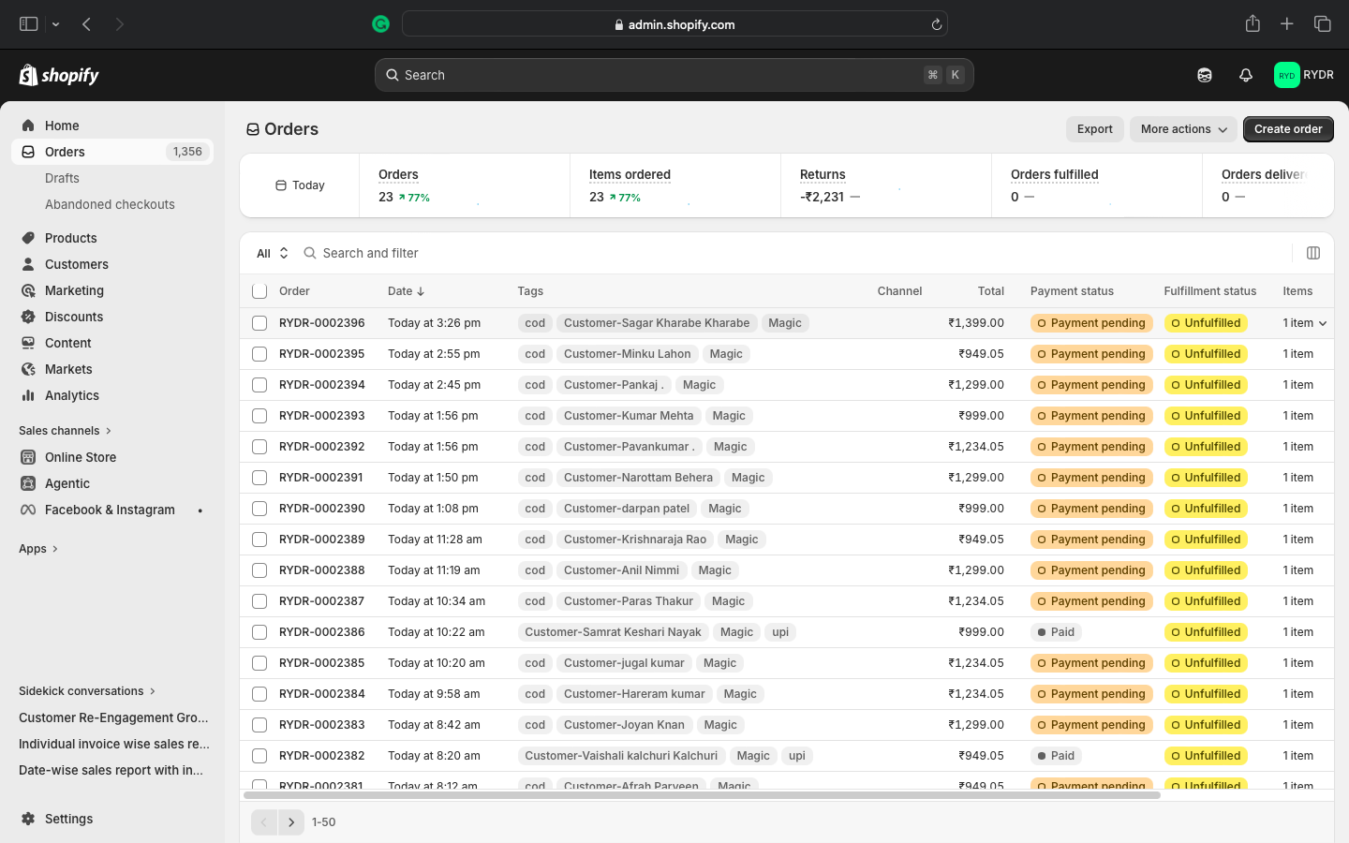Open the Sidekick assistant icon
The width and height of the screenshot is (1349, 843).
[x=1205, y=75]
